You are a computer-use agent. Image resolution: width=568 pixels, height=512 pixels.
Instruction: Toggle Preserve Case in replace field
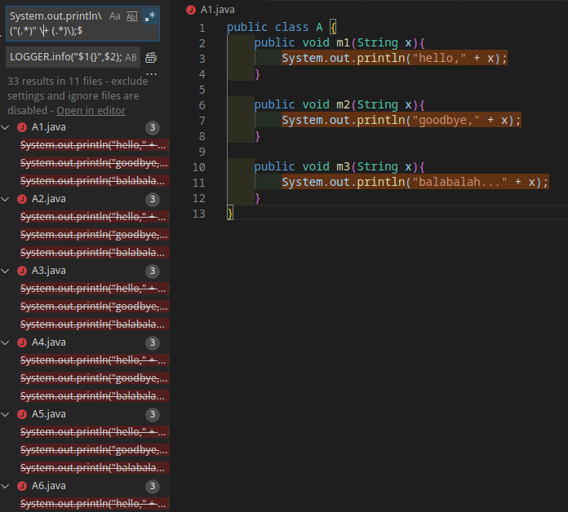pyautogui.click(x=131, y=58)
